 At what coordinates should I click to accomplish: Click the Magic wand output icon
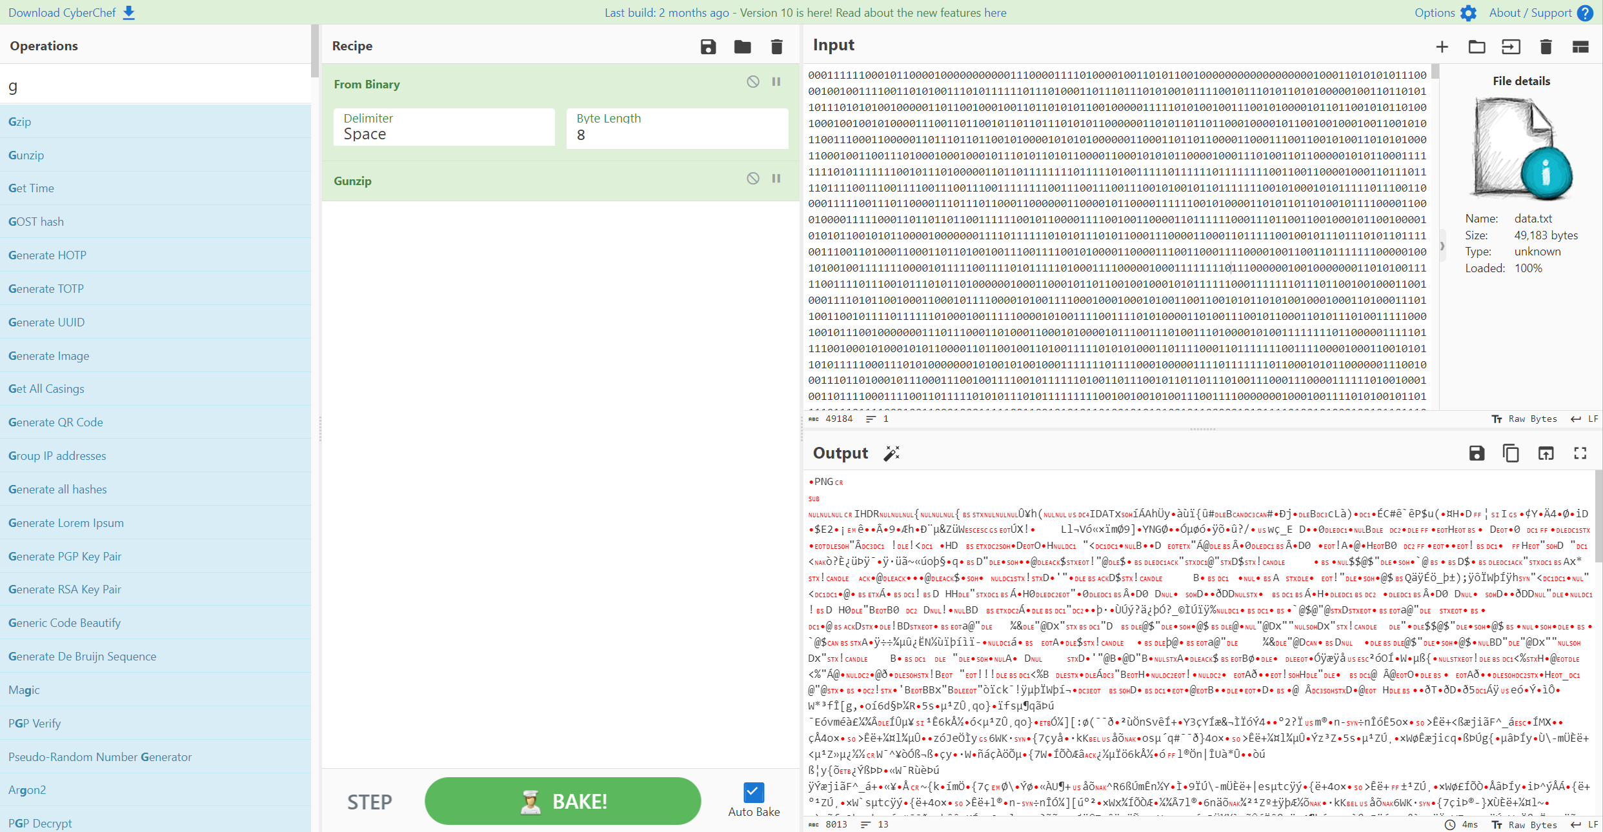pyautogui.click(x=891, y=453)
